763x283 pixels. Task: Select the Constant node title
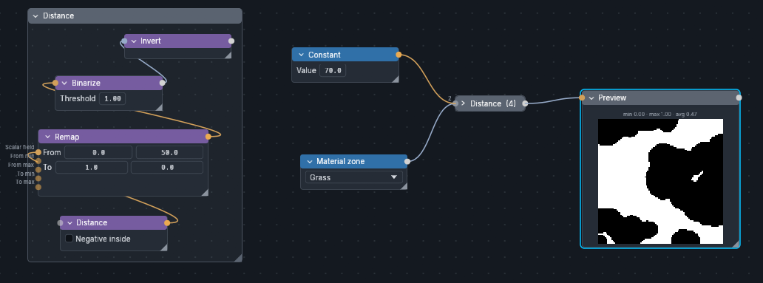(325, 55)
